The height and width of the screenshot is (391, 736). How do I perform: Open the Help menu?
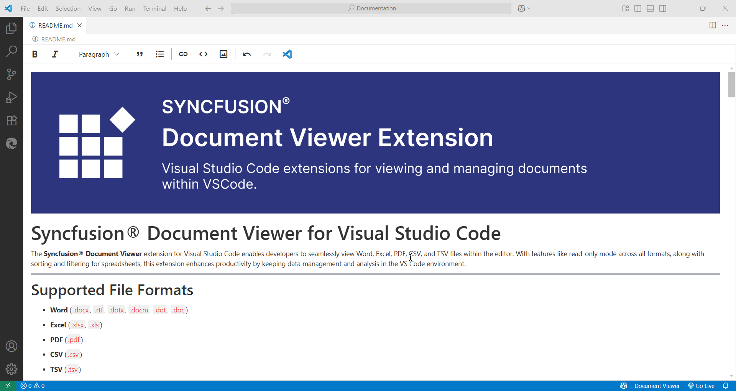180,8
